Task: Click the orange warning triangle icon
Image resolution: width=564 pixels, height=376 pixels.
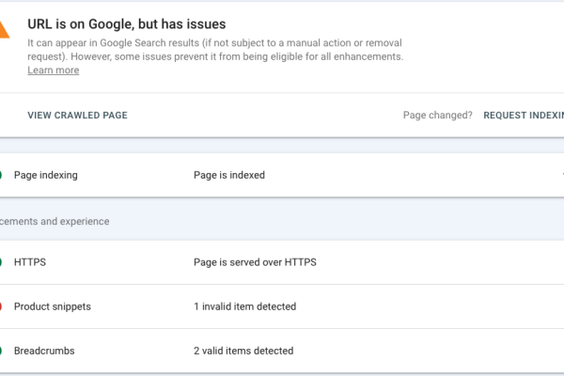Action: (5, 29)
